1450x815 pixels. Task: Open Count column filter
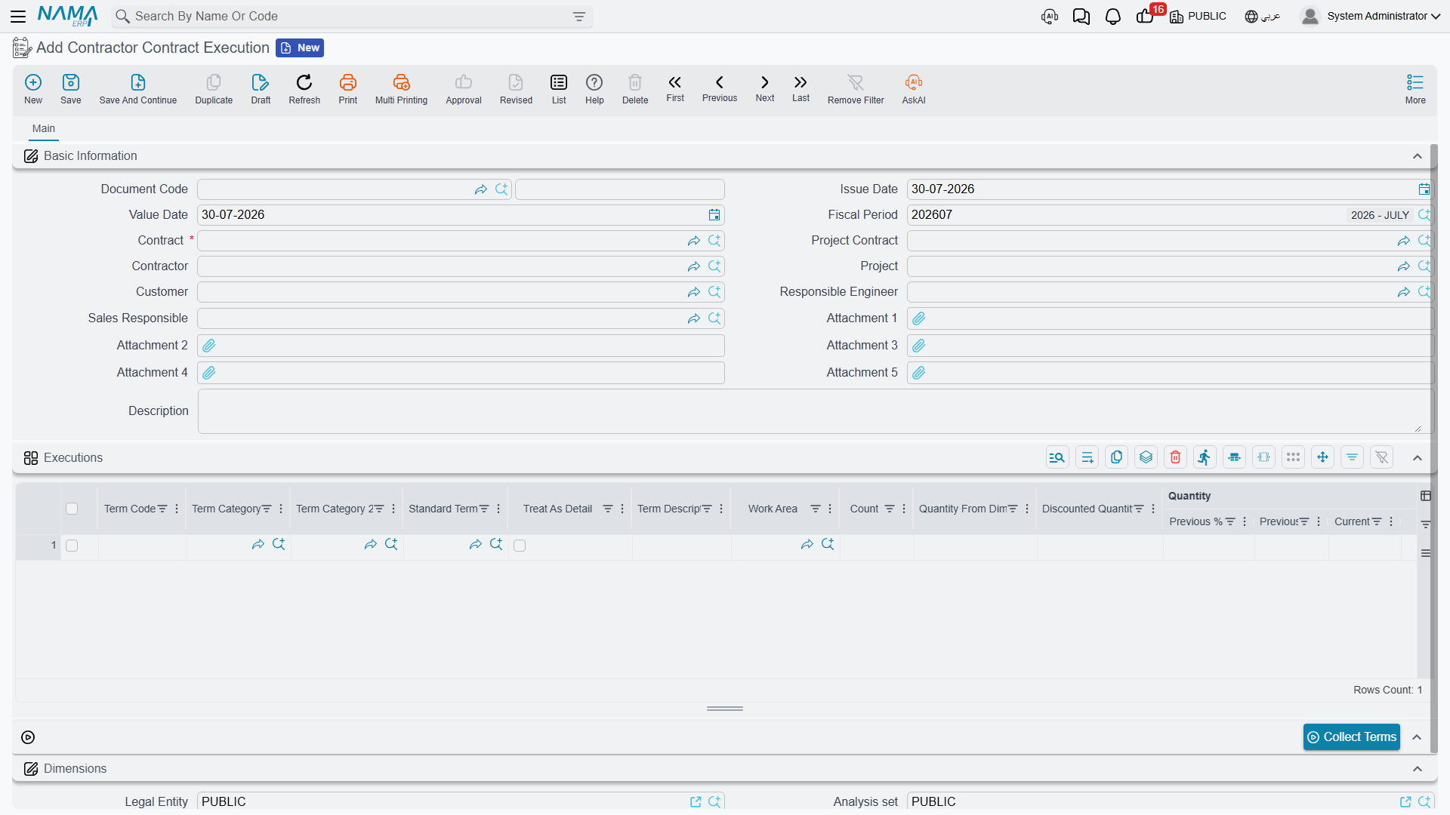(x=890, y=509)
